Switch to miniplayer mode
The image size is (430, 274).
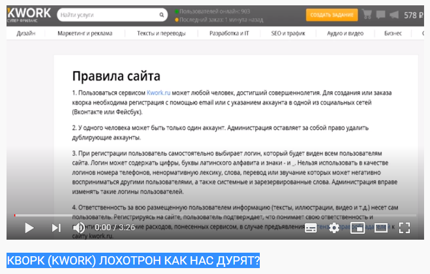358,228
